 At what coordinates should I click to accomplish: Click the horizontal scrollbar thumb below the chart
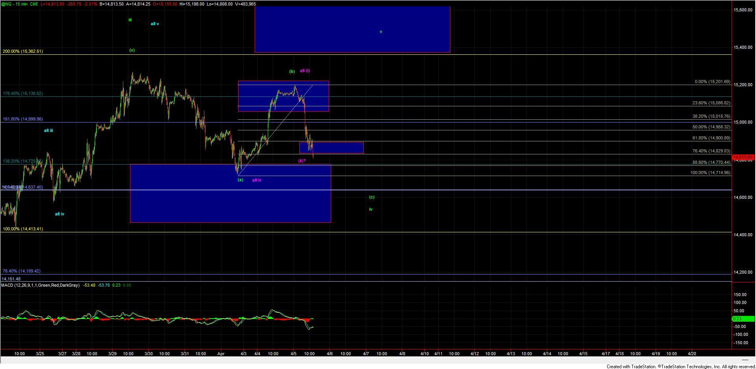745,360
